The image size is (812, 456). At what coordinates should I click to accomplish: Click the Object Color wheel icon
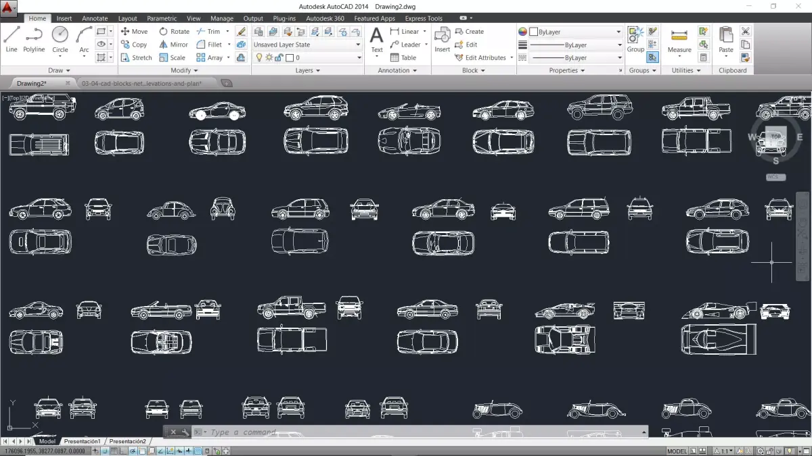pos(522,32)
